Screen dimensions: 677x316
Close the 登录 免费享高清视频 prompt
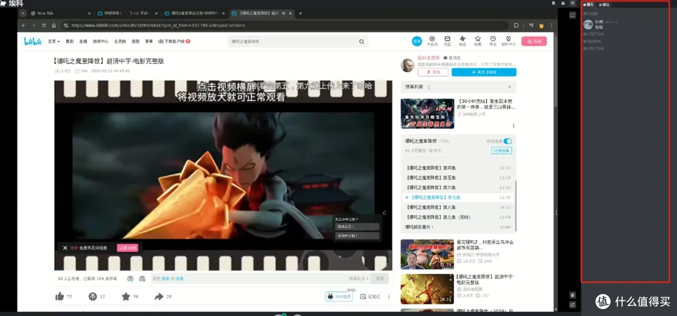65,248
